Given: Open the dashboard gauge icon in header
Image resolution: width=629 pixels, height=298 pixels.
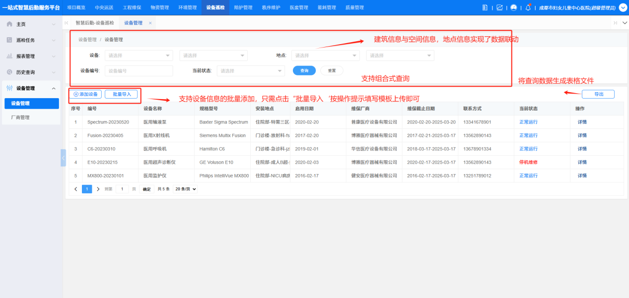Looking at the screenshot, I should (514, 7).
